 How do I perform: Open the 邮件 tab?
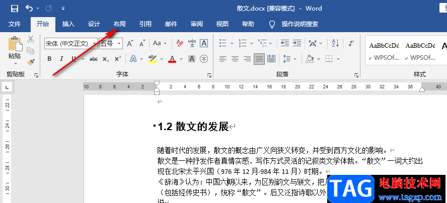tap(171, 24)
